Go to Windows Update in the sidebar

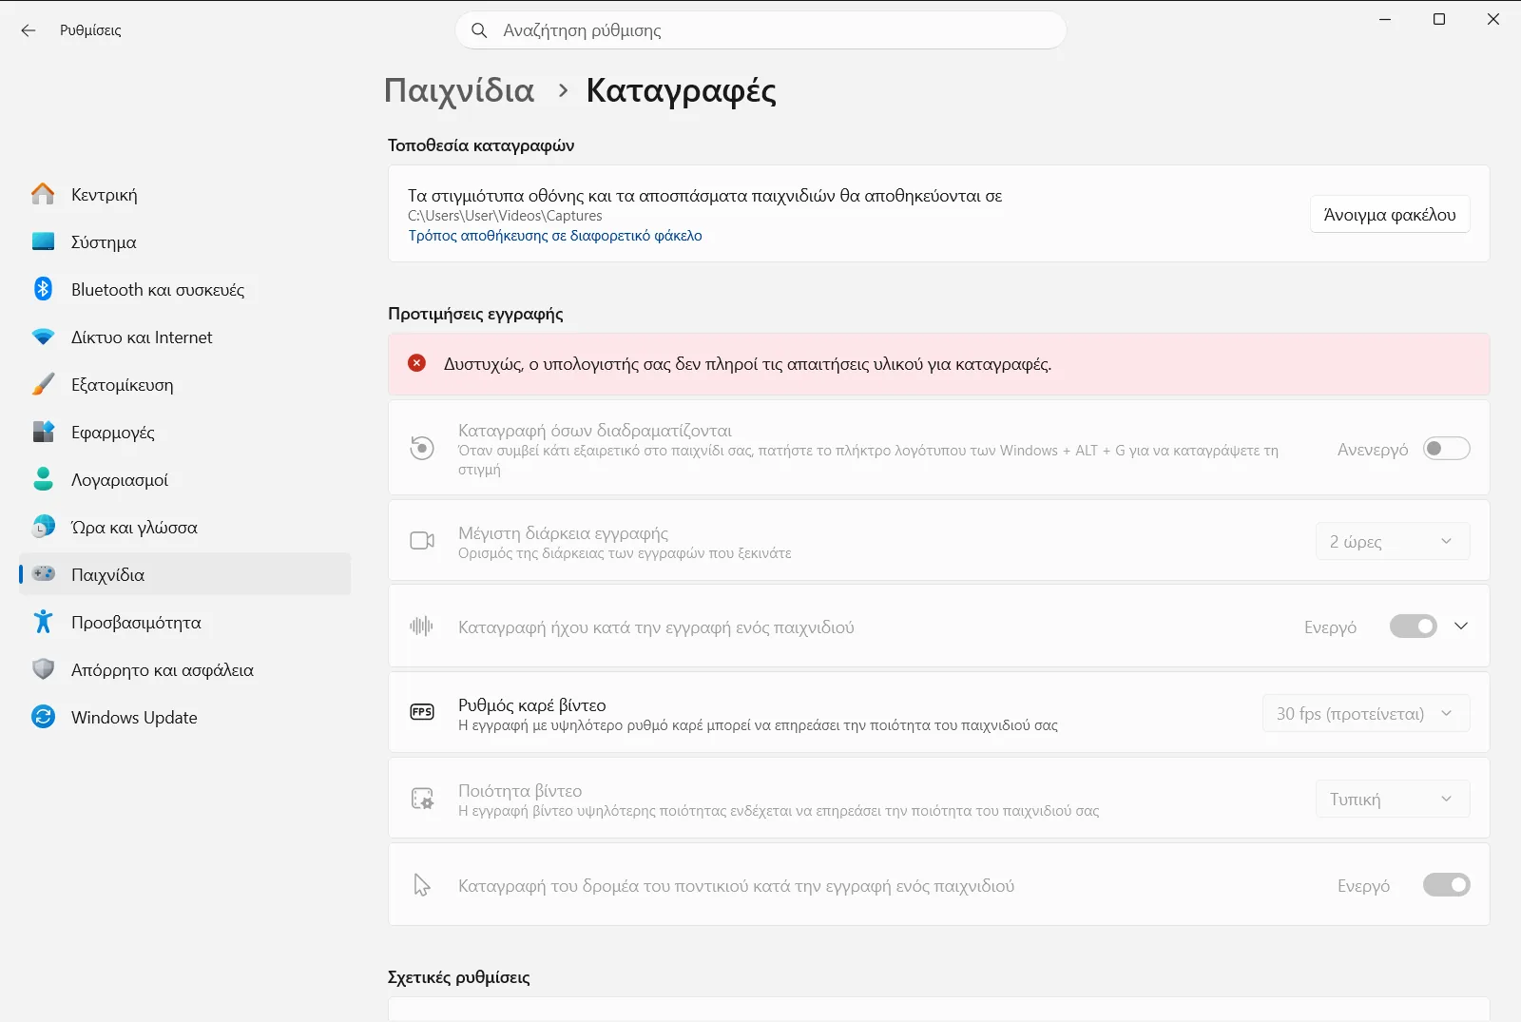[x=185, y=717]
